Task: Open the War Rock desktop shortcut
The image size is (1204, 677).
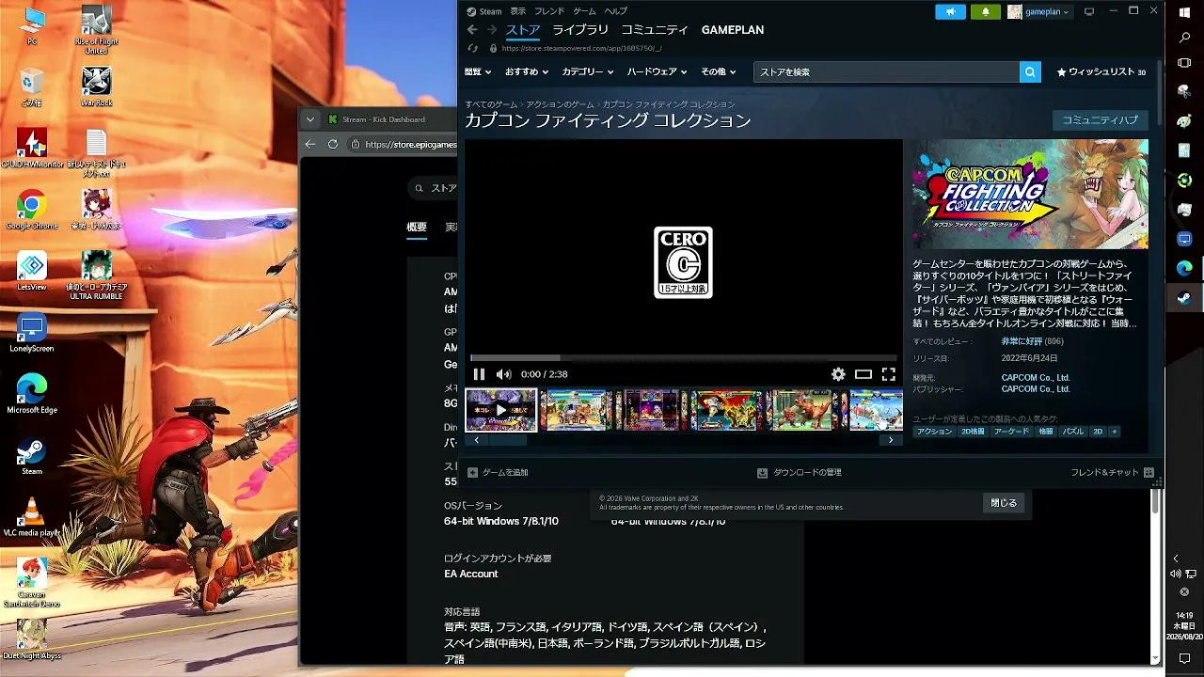Action: [97, 87]
